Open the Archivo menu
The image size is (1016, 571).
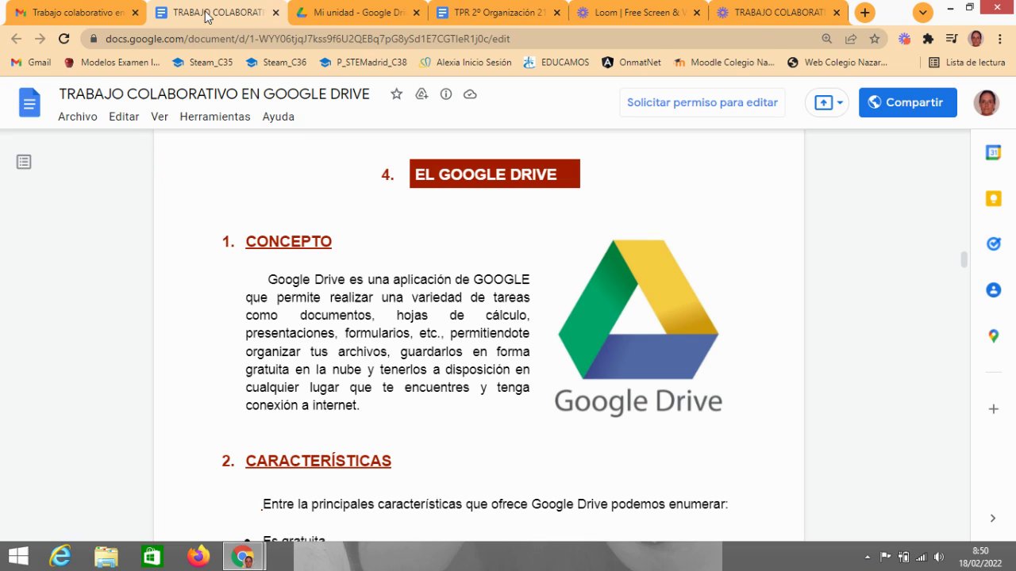[x=78, y=117]
